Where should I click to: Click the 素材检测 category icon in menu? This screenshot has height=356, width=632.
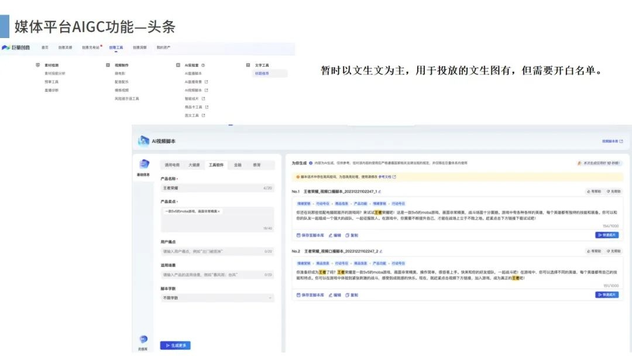37,64
